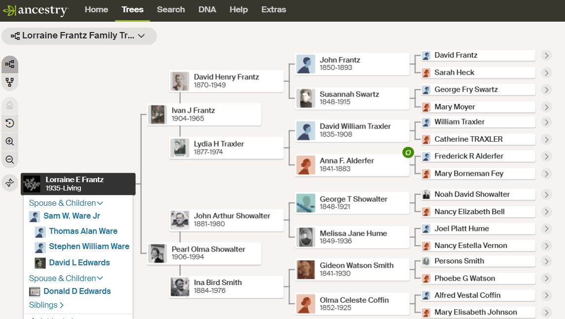Expand the Siblings section
This screenshot has height=319, width=565.
tap(46, 305)
